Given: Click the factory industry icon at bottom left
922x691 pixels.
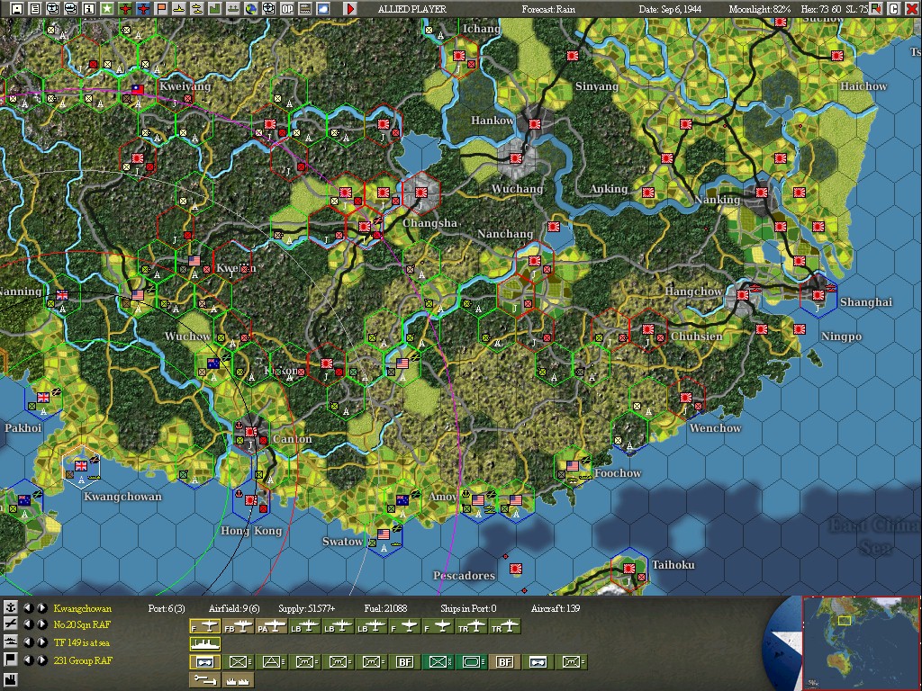Looking at the screenshot, I should click(10, 680).
